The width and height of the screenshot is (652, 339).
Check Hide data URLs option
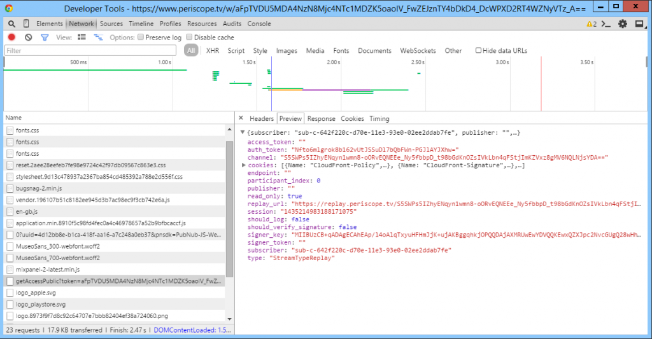pos(478,50)
